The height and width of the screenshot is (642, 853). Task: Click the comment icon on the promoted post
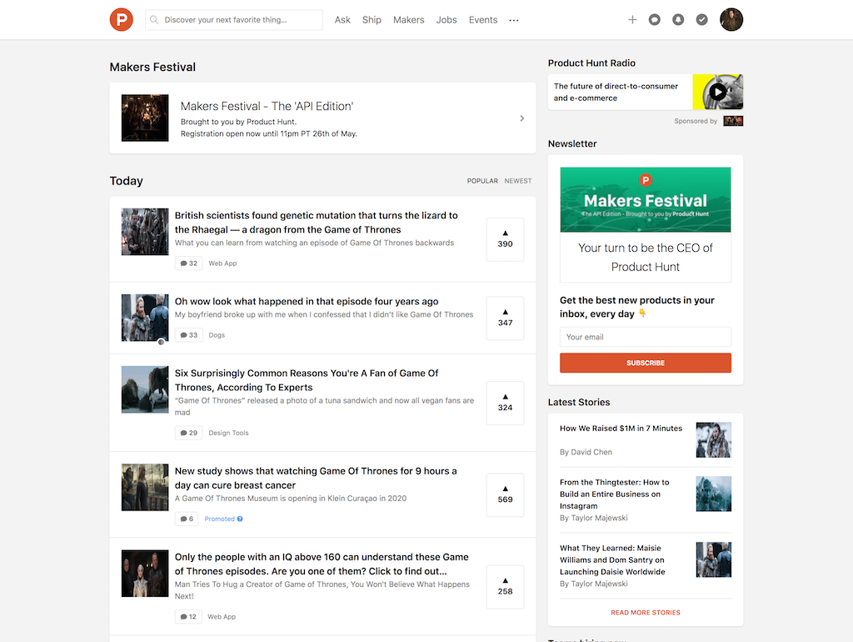187,518
